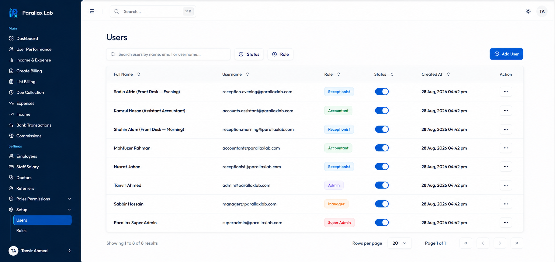Open actions menu for Sadia Afrin row
This screenshot has height=262, width=555.
506,92
